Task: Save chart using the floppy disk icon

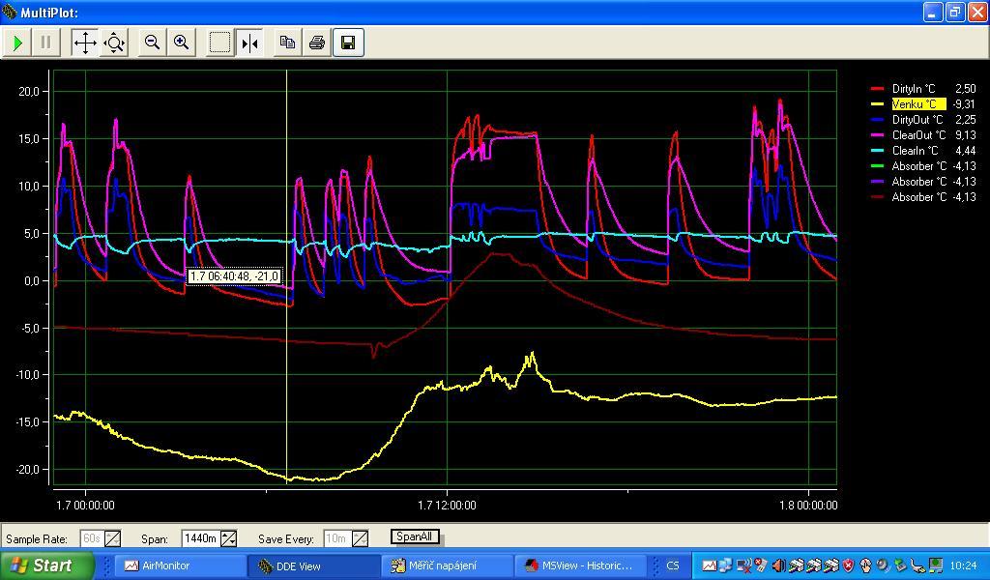Action: 348,43
